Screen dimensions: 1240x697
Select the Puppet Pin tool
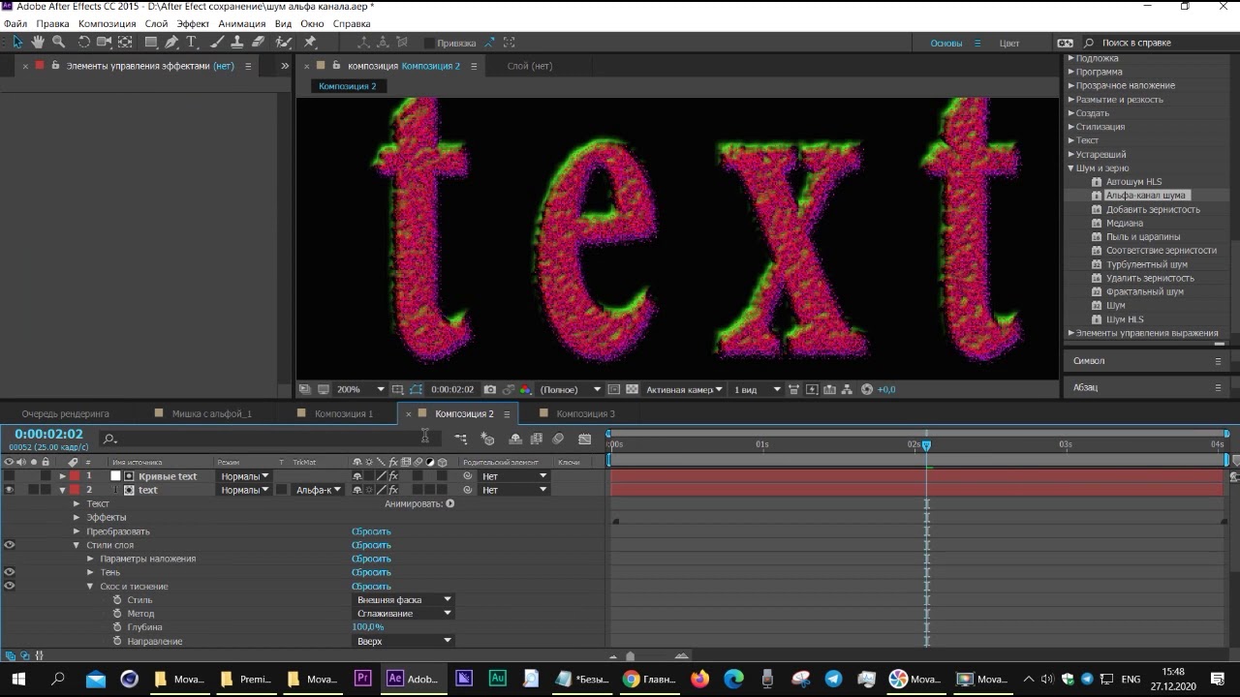click(x=310, y=43)
